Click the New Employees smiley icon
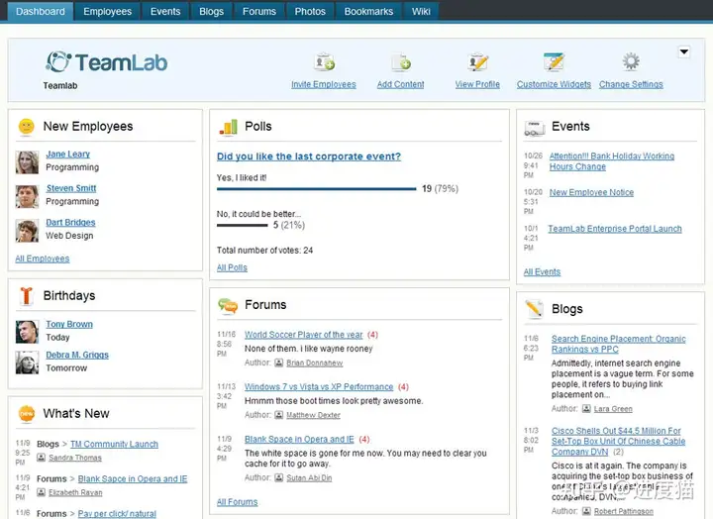 (27, 127)
